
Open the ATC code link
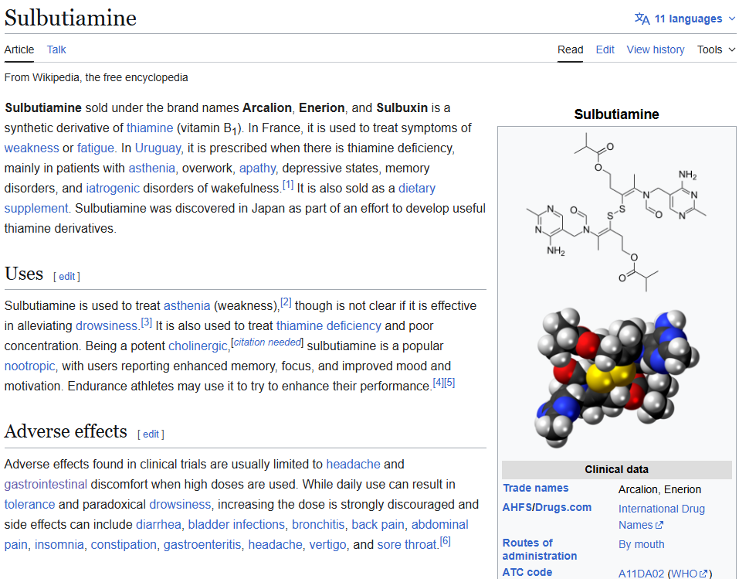click(527, 572)
